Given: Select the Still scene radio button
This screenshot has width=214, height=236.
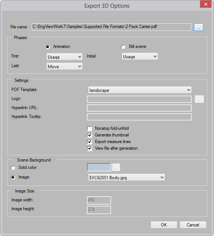Looking at the screenshot, I should [123, 47].
